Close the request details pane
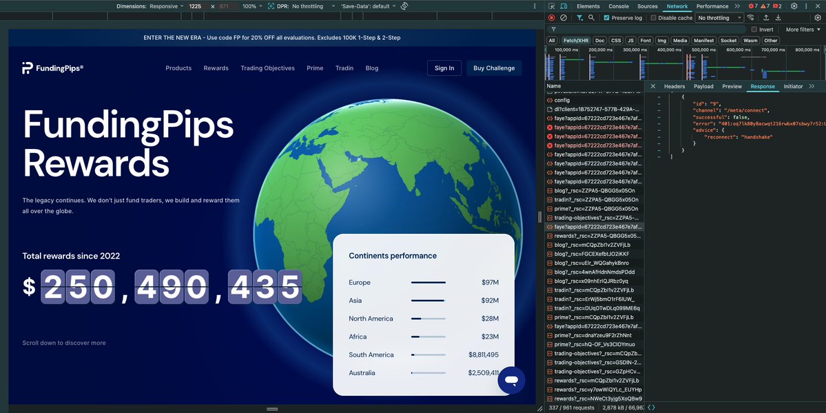 tap(652, 86)
